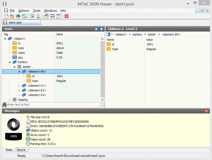Image resolution: width=212 pixels, height=160 pixels.
Task: Select the topping tree row
Action: 51,100
